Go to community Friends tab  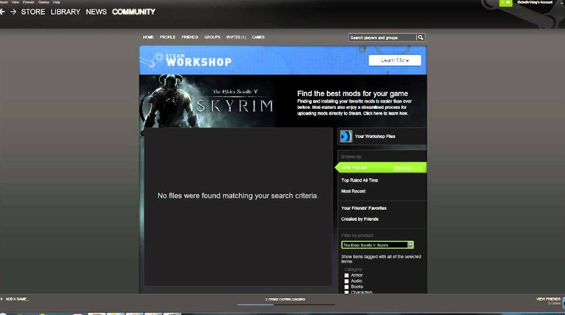[190, 37]
